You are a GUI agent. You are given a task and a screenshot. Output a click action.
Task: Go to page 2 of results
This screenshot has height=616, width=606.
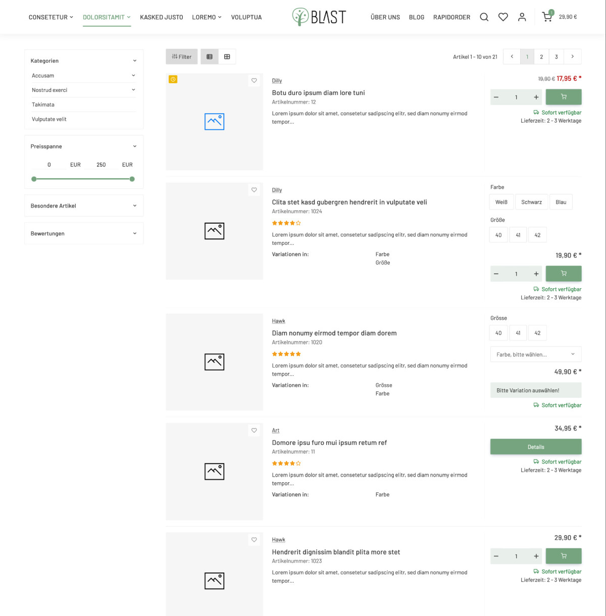click(541, 57)
